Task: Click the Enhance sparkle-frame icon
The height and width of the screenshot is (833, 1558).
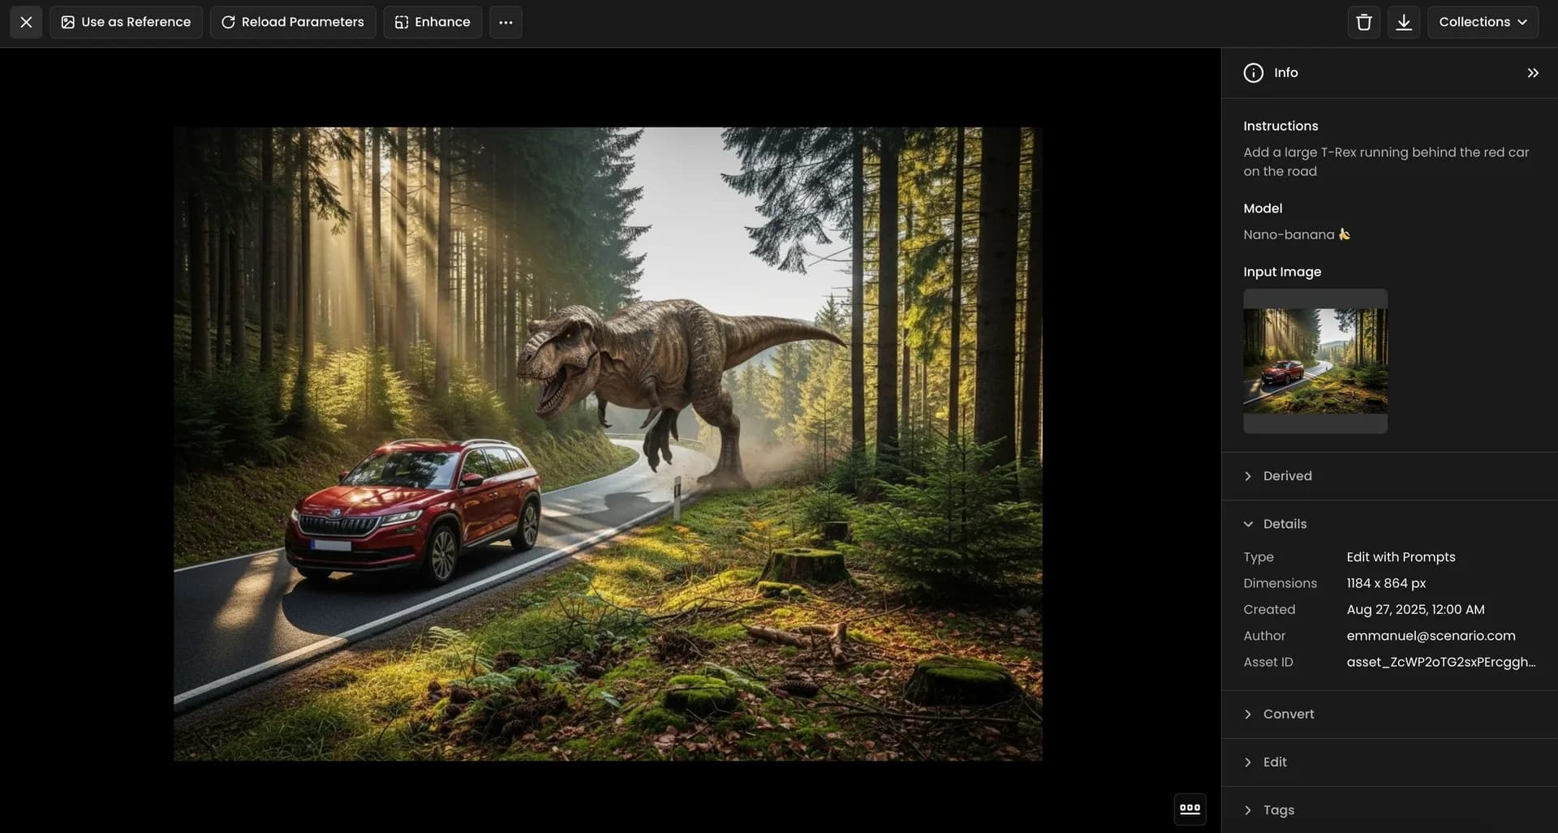Action: (x=402, y=22)
